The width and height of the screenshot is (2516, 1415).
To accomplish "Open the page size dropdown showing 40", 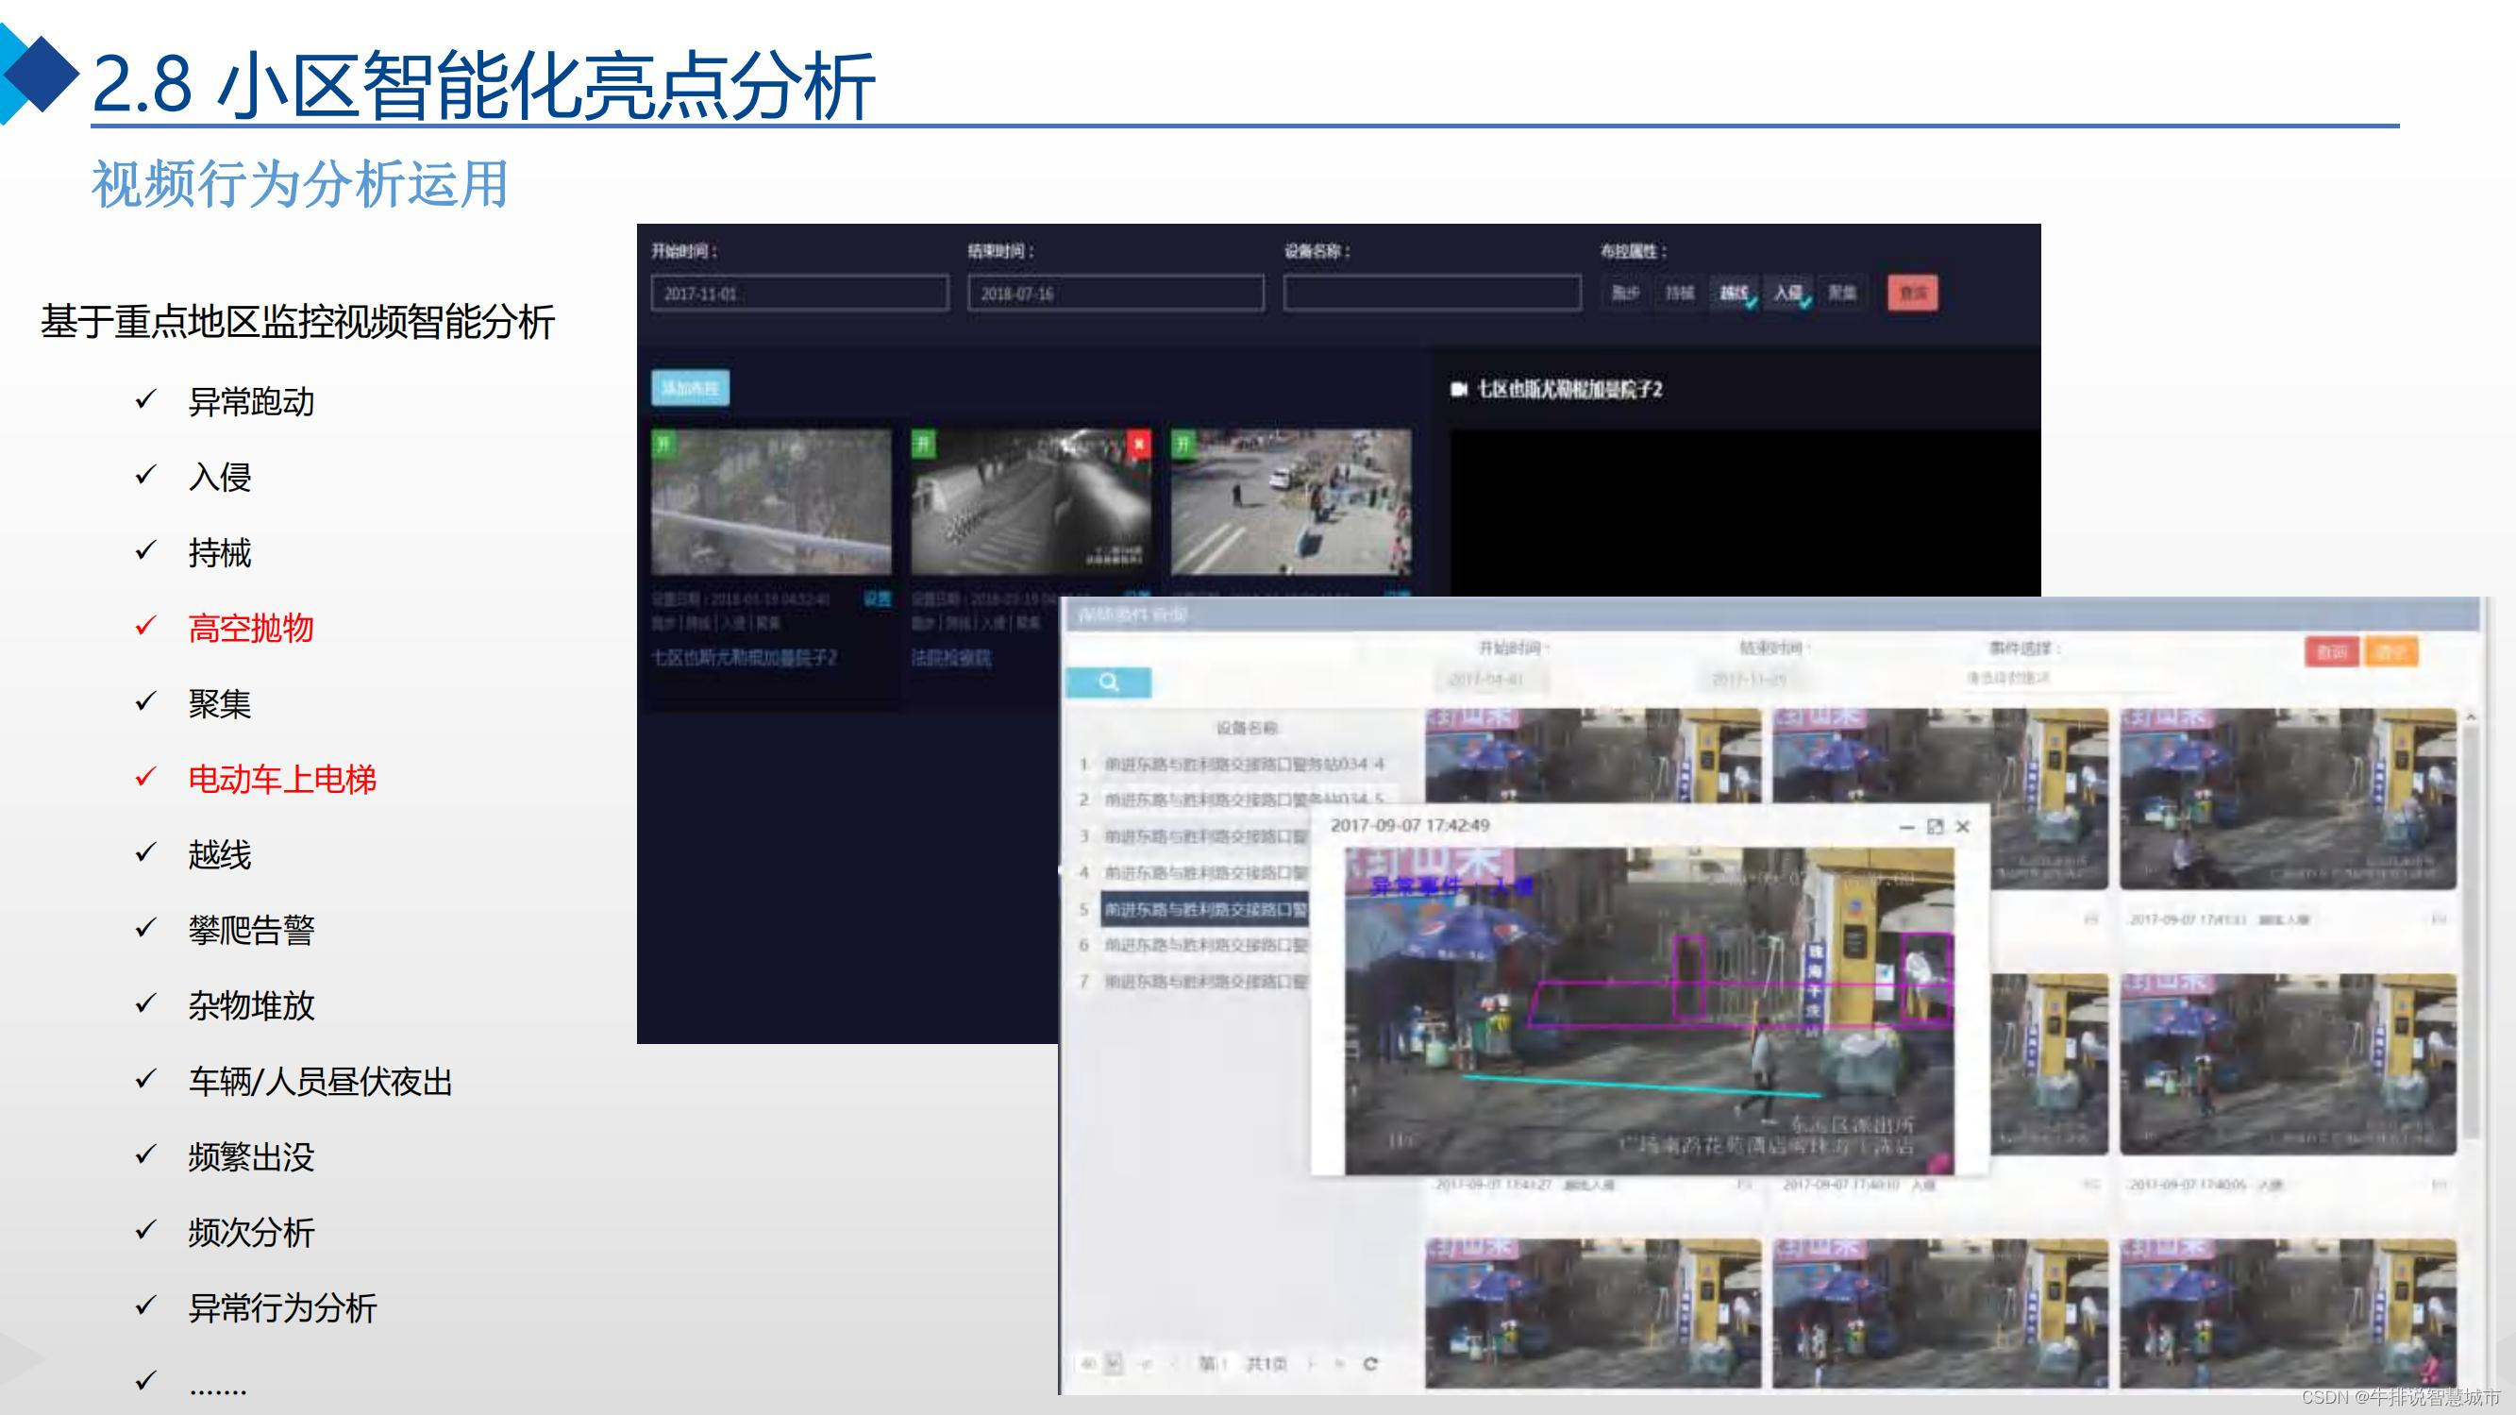I will point(1114,1363).
